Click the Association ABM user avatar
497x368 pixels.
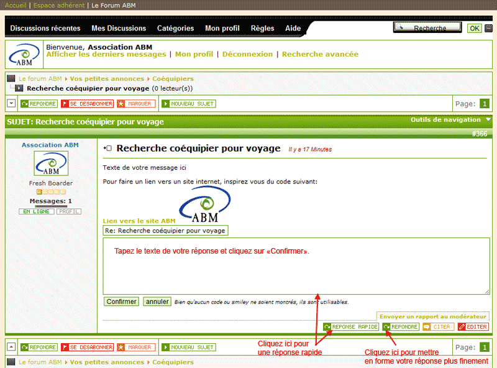click(x=51, y=163)
